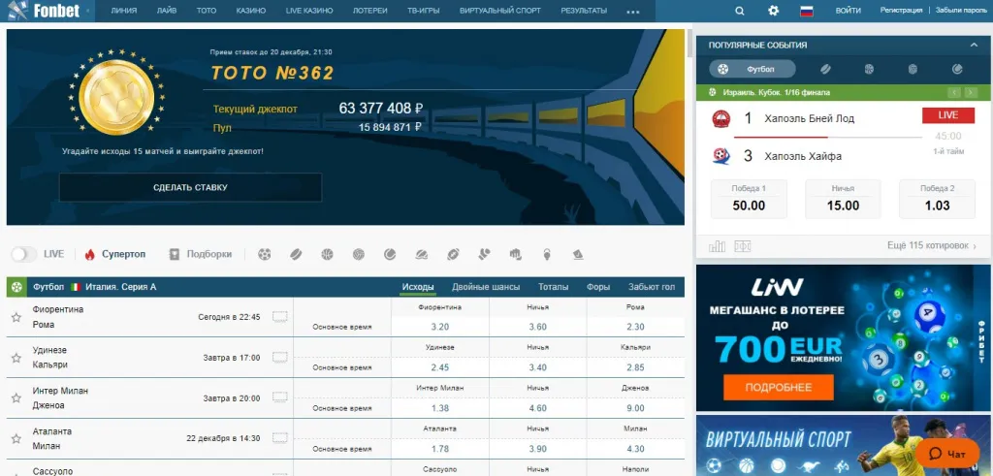This screenshot has height=476, width=993.
Task: Select the last icon in sport filter row
Action: (578, 254)
